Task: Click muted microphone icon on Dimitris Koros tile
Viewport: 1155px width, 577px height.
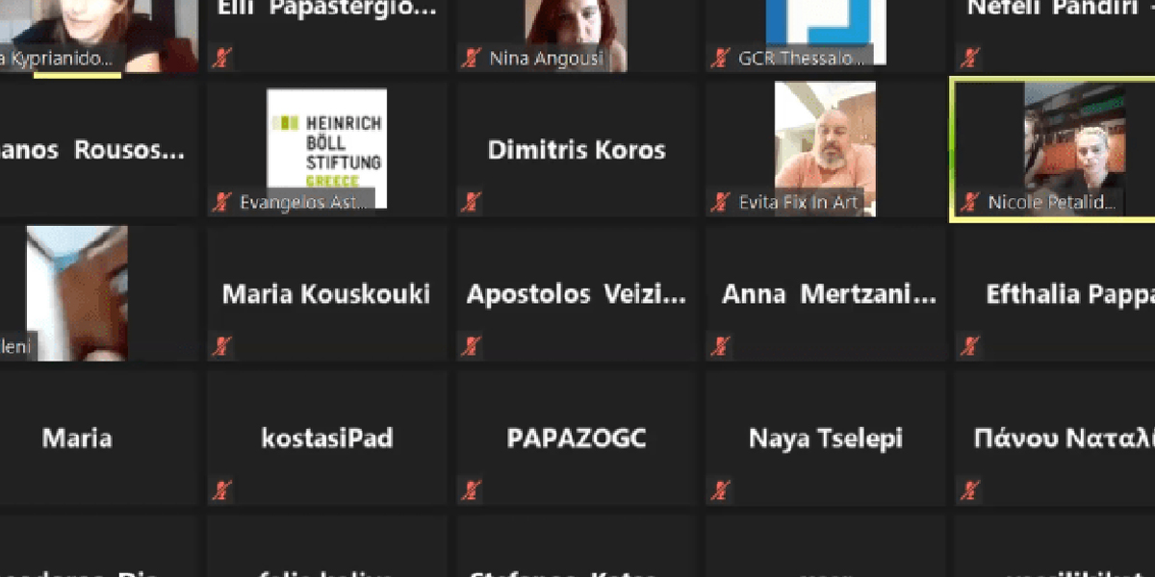Action: pos(472,202)
